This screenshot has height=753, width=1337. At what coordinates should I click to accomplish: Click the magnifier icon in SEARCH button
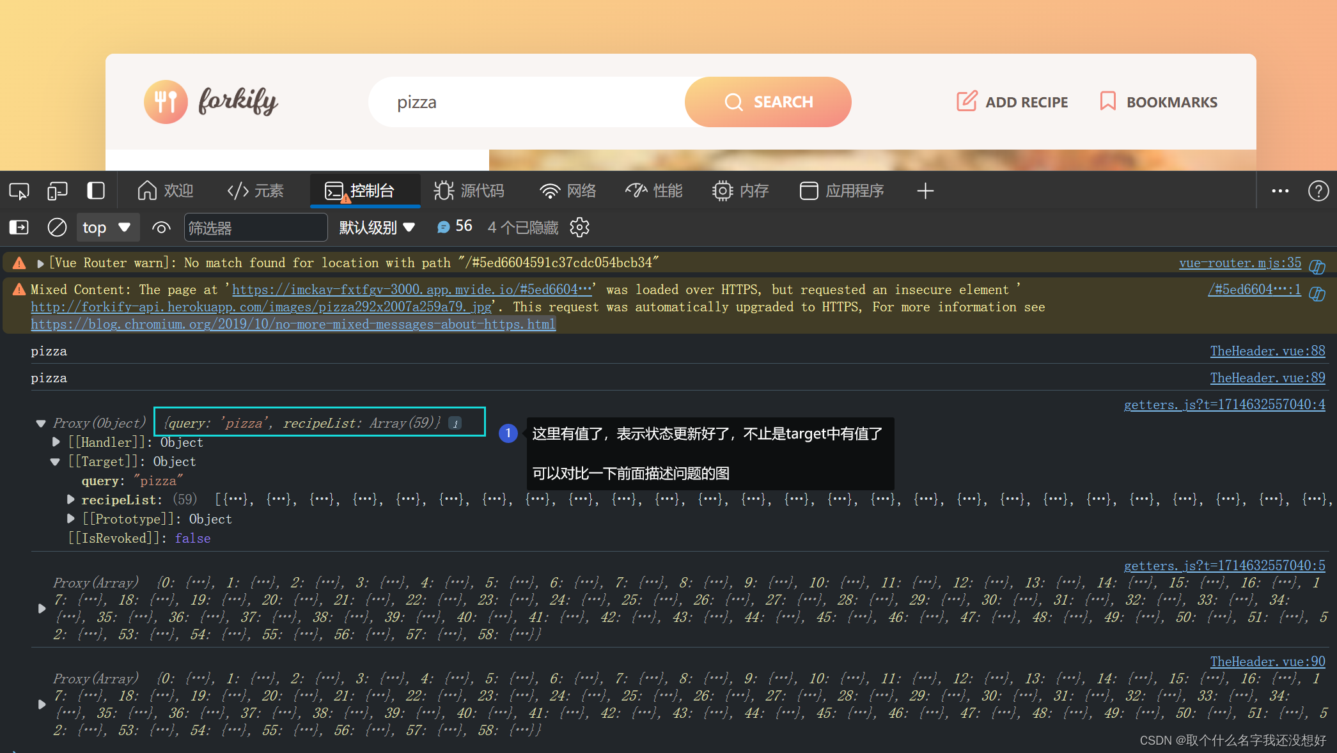733,102
